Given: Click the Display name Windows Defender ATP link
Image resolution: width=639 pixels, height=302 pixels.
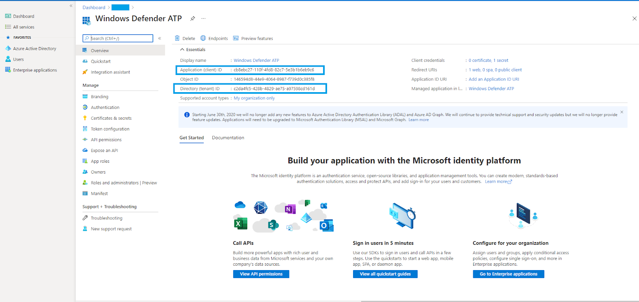Looking at the screenshot, I should pyautogui.click(x=256, y=61).
